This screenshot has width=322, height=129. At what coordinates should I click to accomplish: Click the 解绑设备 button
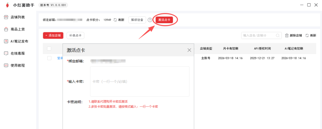click(x=137, y=20)
